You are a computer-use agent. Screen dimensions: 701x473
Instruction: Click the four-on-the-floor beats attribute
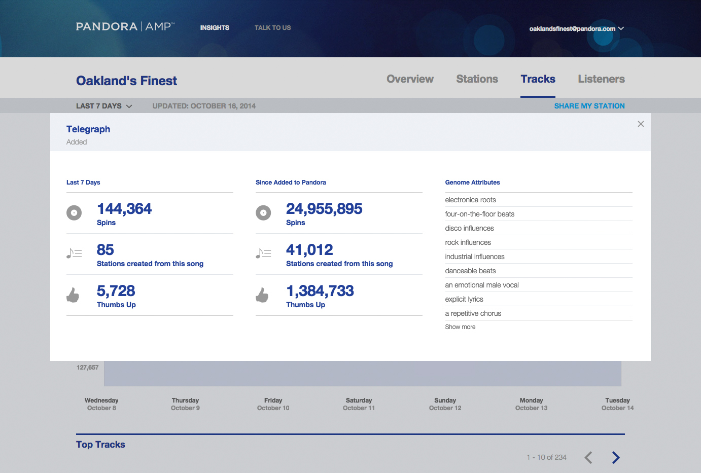479,214
